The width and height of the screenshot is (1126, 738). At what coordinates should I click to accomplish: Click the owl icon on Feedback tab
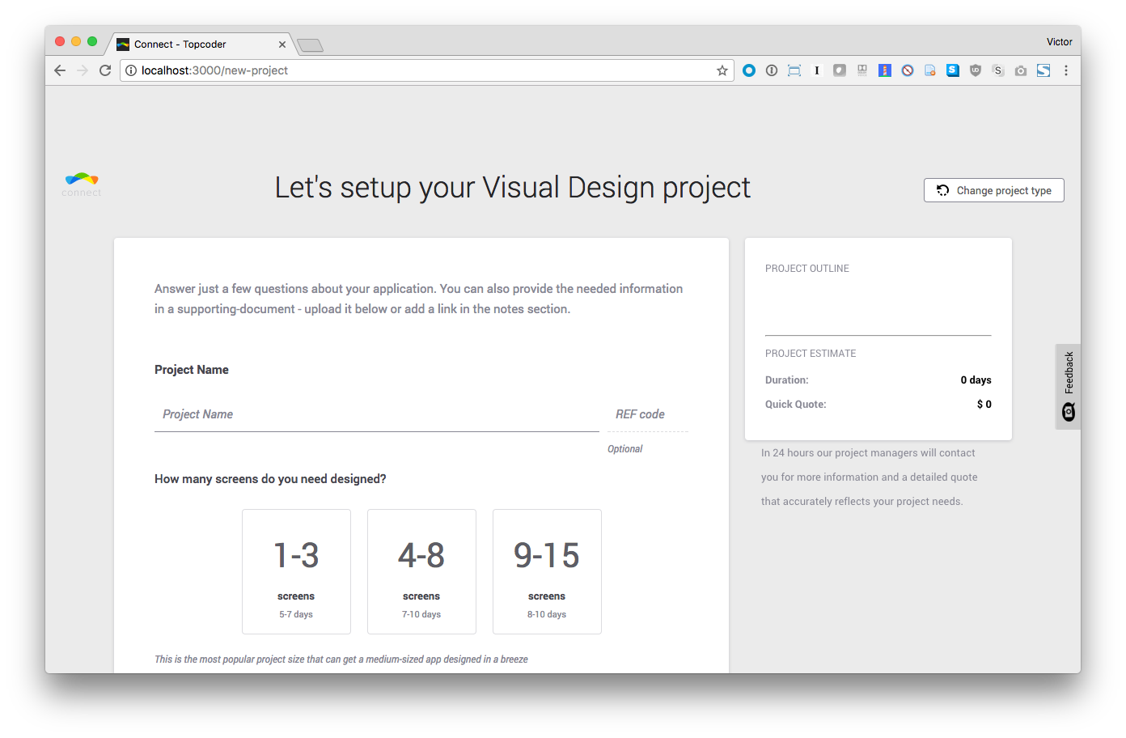(1069, 412)
